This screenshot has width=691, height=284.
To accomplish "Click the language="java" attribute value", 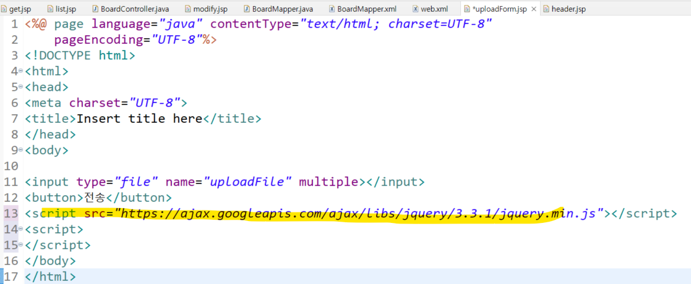I will (x=181, y=23).
